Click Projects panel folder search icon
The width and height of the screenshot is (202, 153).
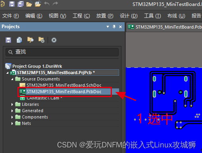point(30,40)
